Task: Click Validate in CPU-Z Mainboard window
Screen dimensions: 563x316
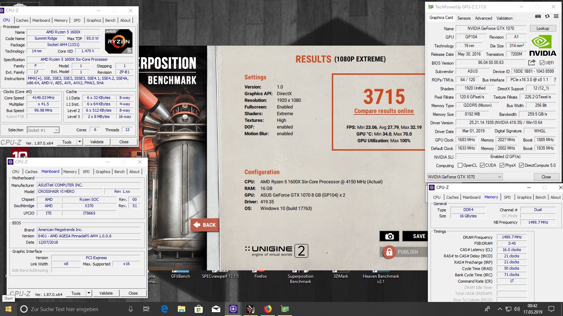Action: [x=106, y=293]
